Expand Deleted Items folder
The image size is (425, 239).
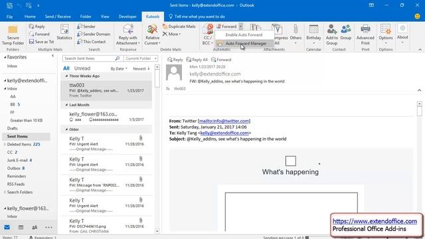coord(5,145)
